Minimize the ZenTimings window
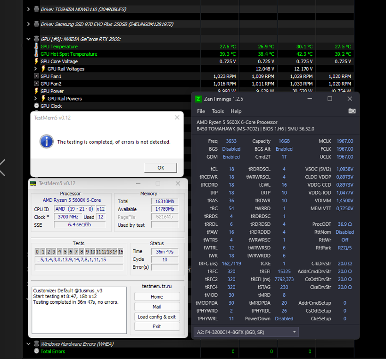The width and height of the screenshot is (386, 359). [310, 99]
